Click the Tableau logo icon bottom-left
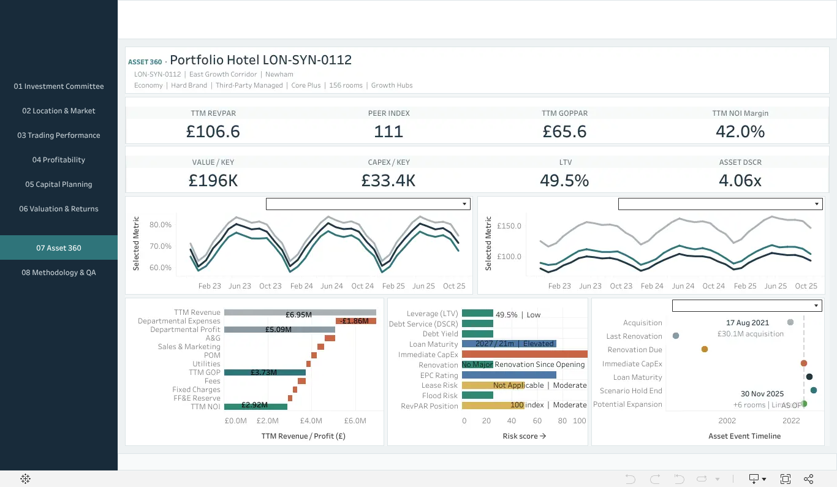 (26, 479)
